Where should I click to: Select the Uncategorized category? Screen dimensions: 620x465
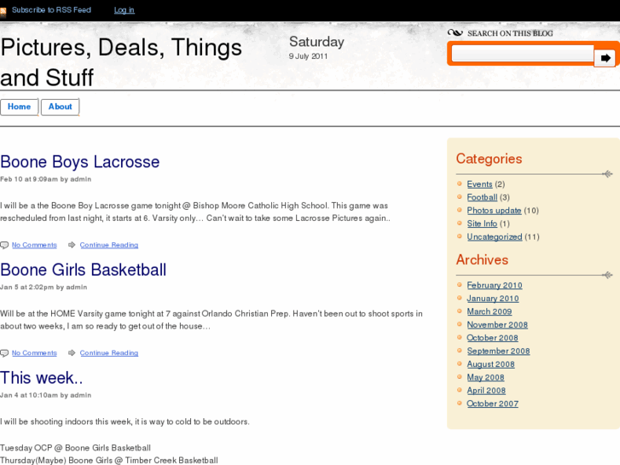pyautogui.click(x=495, y=236)
